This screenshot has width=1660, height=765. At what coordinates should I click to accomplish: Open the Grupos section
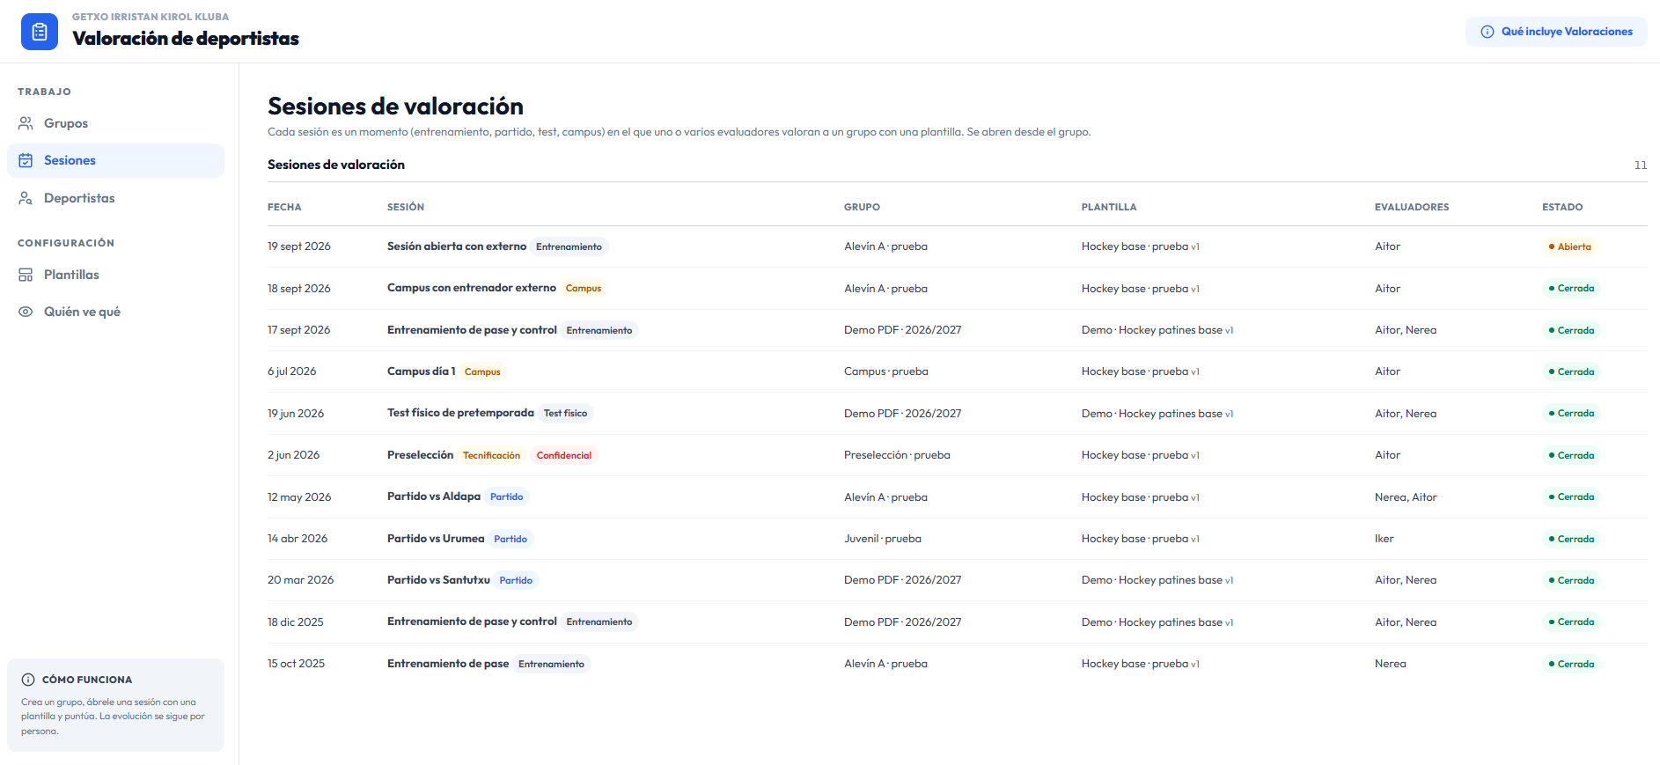[x=115, y=123]
